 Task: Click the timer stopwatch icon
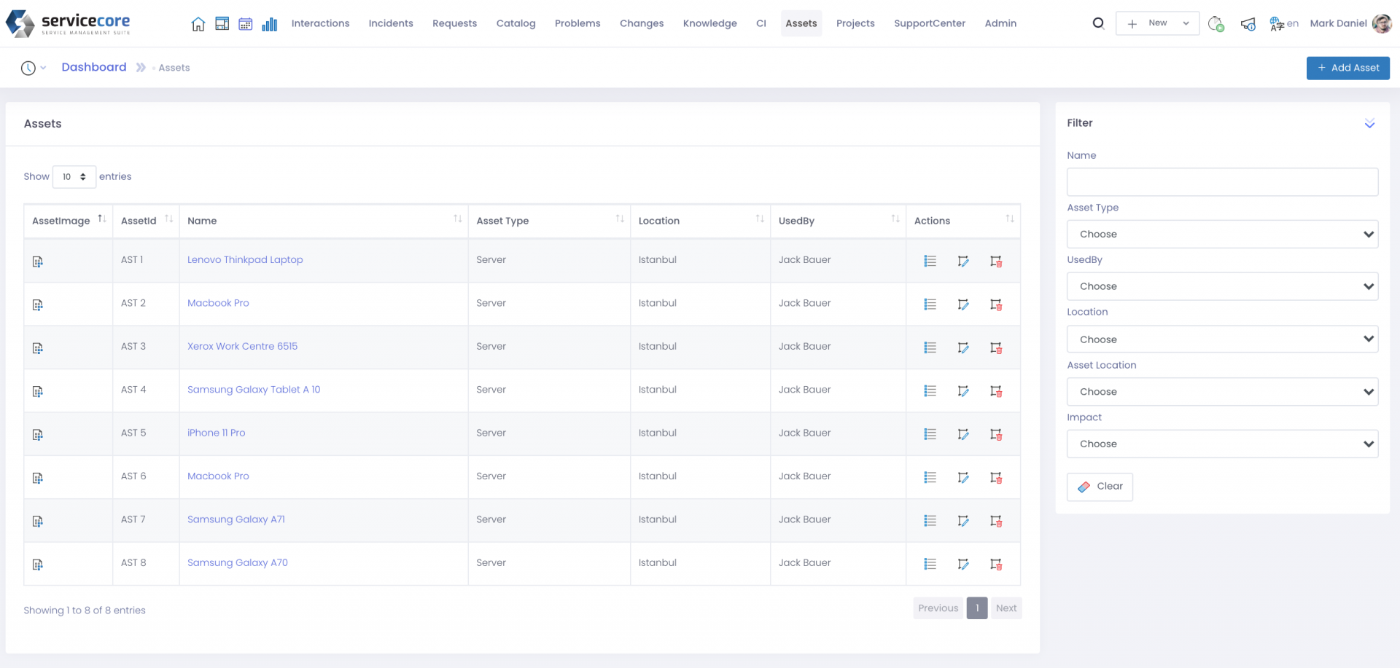pyautogui.click(x=1216, y=24)
